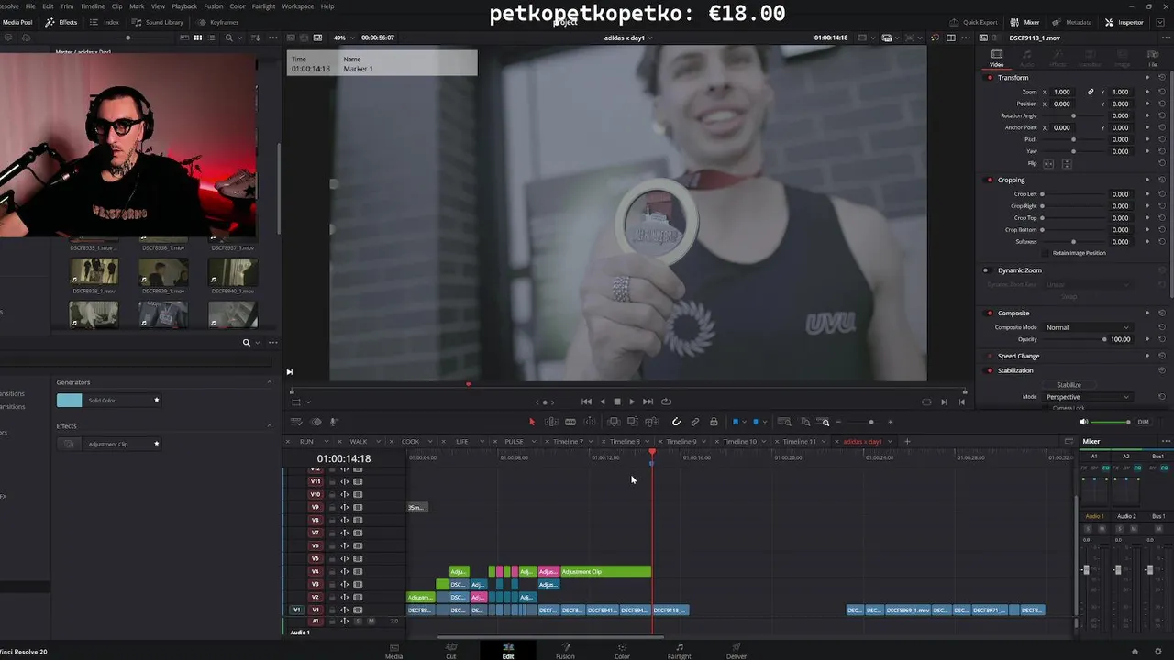Collapse the Effects category chevron

click(x=270, y=426)
